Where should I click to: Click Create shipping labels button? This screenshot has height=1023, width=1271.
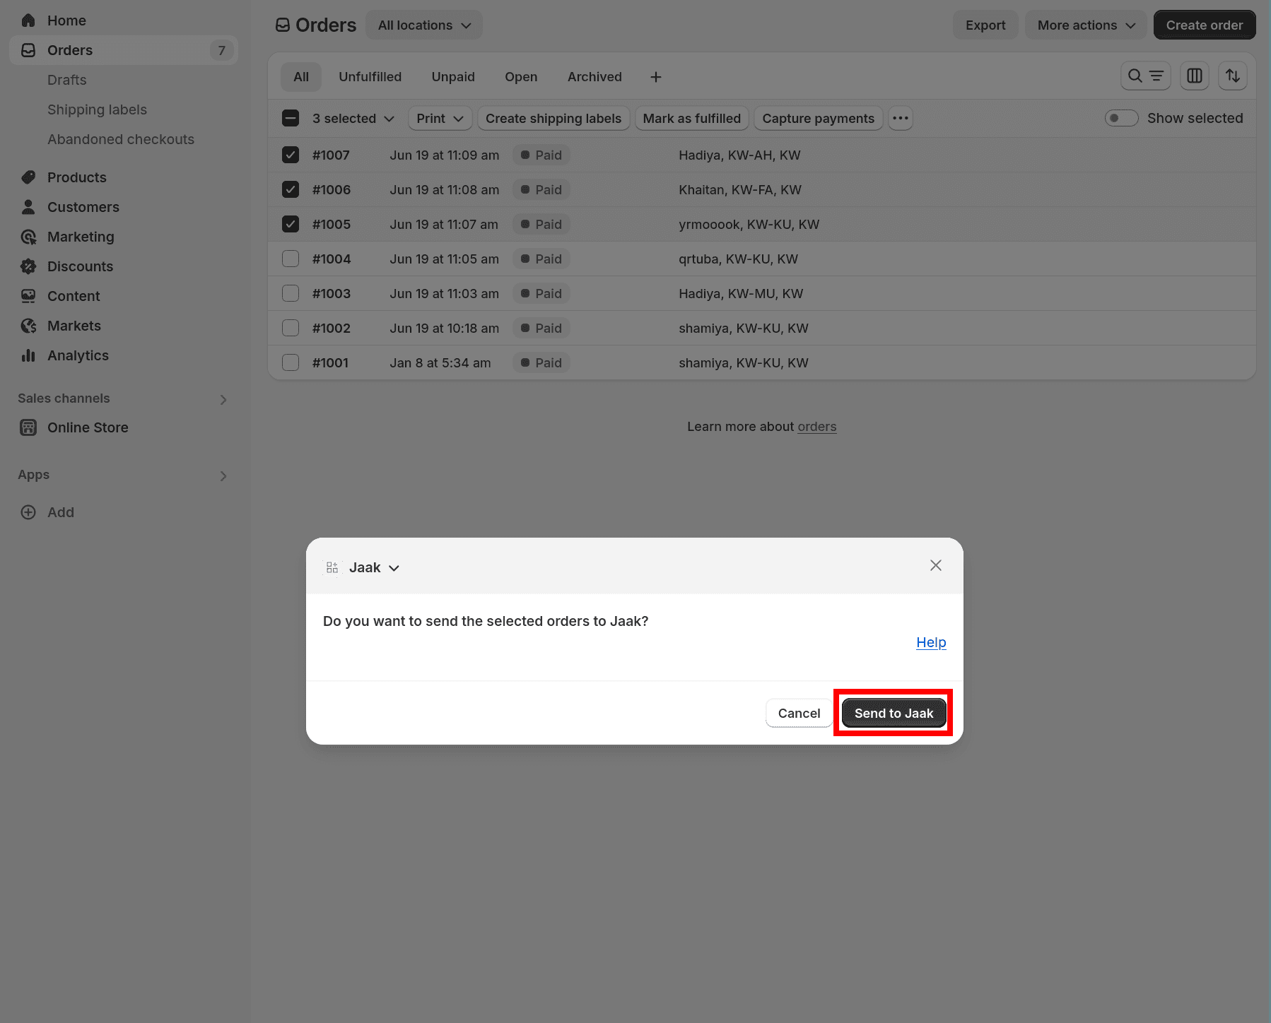point(553,118)
